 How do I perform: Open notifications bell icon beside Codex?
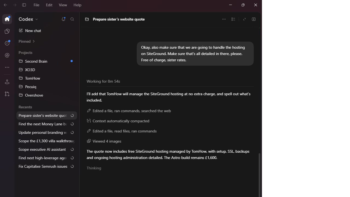(x=63, y=19)
